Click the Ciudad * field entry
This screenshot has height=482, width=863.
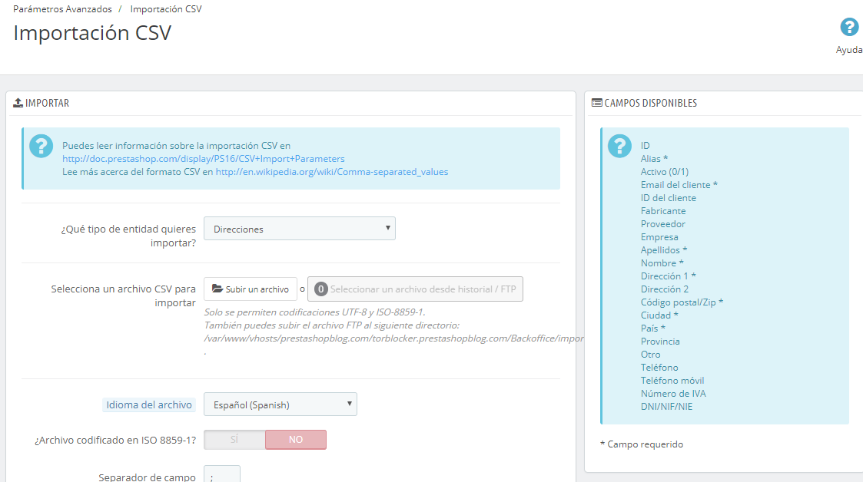click(659, 315)
